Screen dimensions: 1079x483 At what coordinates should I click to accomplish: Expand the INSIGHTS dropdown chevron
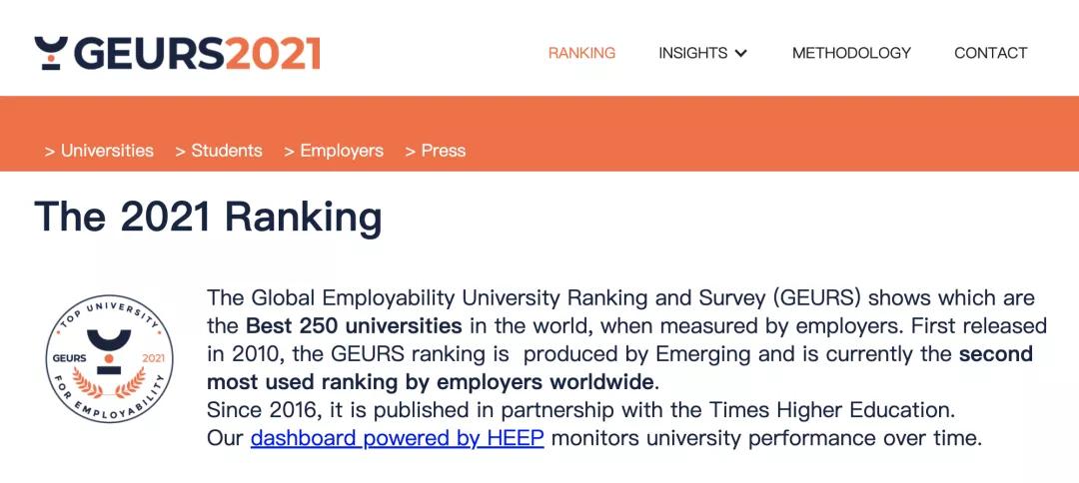pos(740,54)
